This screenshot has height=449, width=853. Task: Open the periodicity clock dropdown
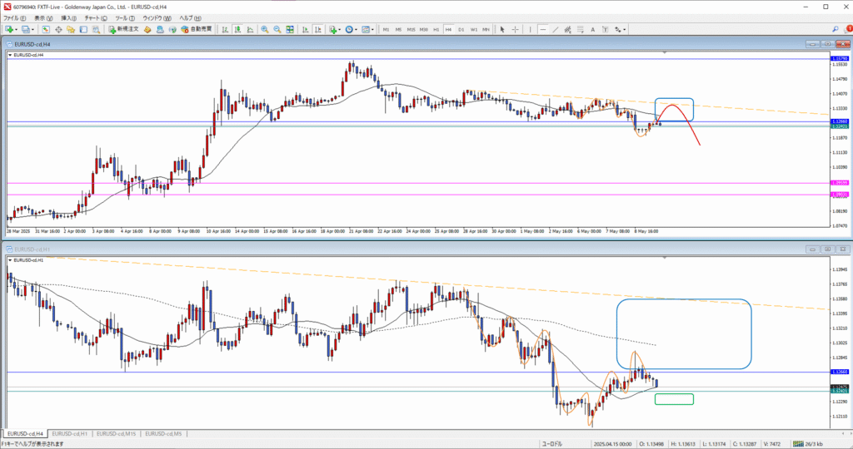coord(351,29)
